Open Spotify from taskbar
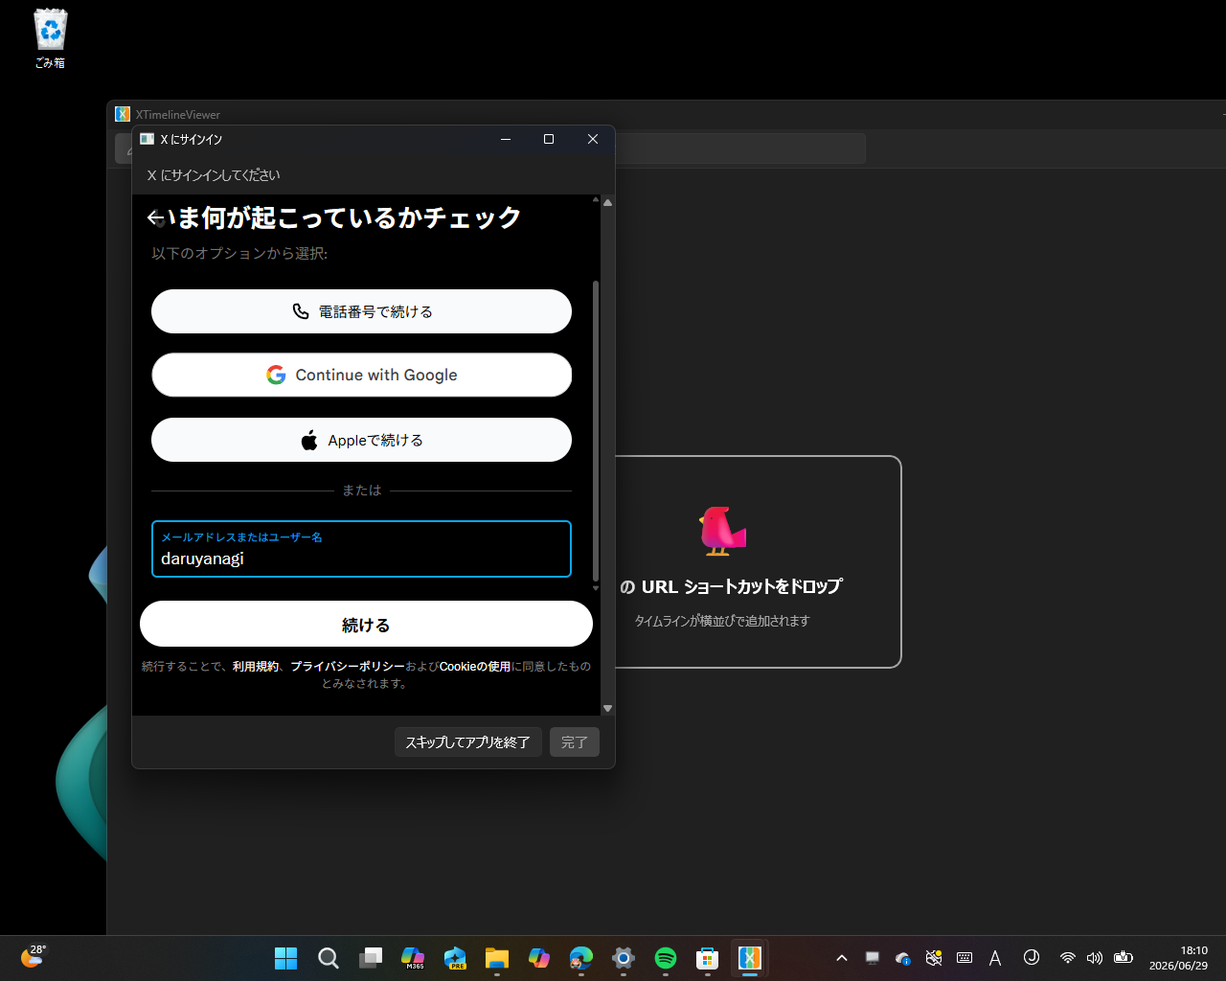 666,958
